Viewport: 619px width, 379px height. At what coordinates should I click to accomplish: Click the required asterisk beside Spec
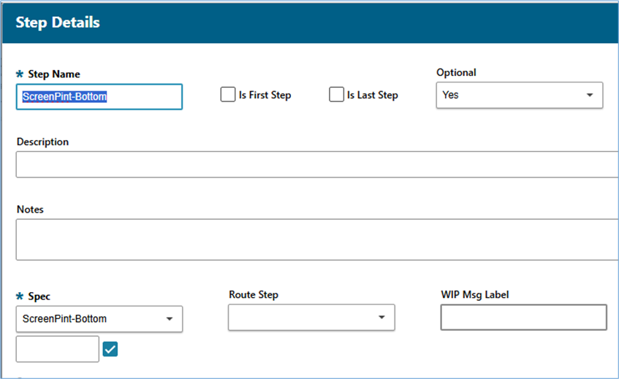[x=20, y=296]
